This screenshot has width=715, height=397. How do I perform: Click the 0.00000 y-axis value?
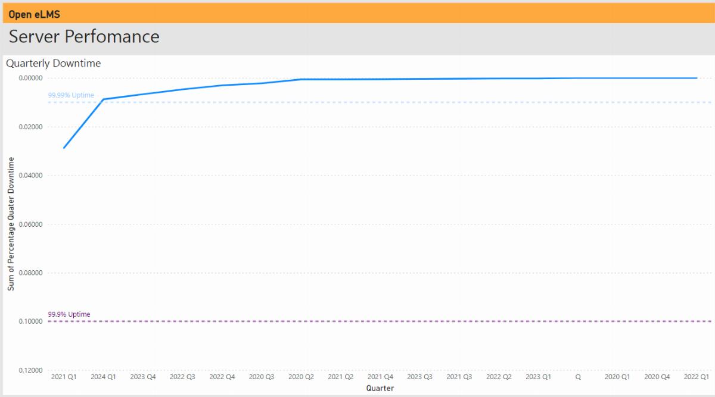[30, 78]
